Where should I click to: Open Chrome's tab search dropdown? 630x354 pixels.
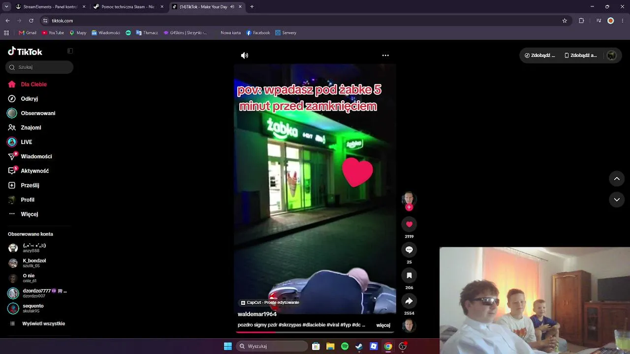(6, 7)
